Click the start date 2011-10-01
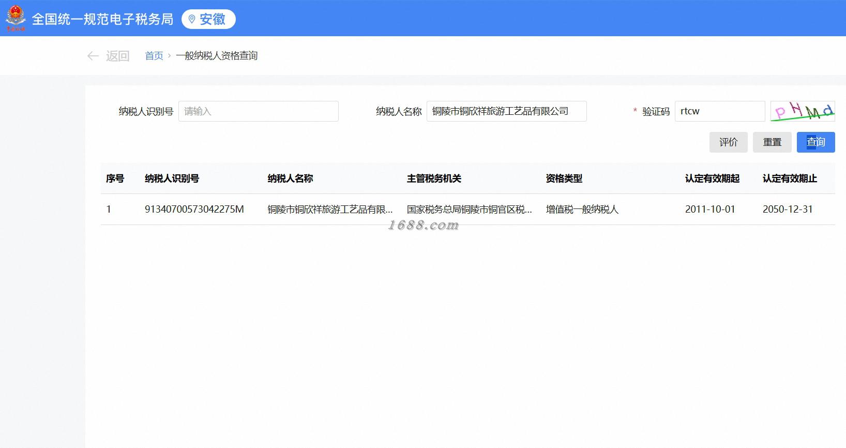 point(710,210)
